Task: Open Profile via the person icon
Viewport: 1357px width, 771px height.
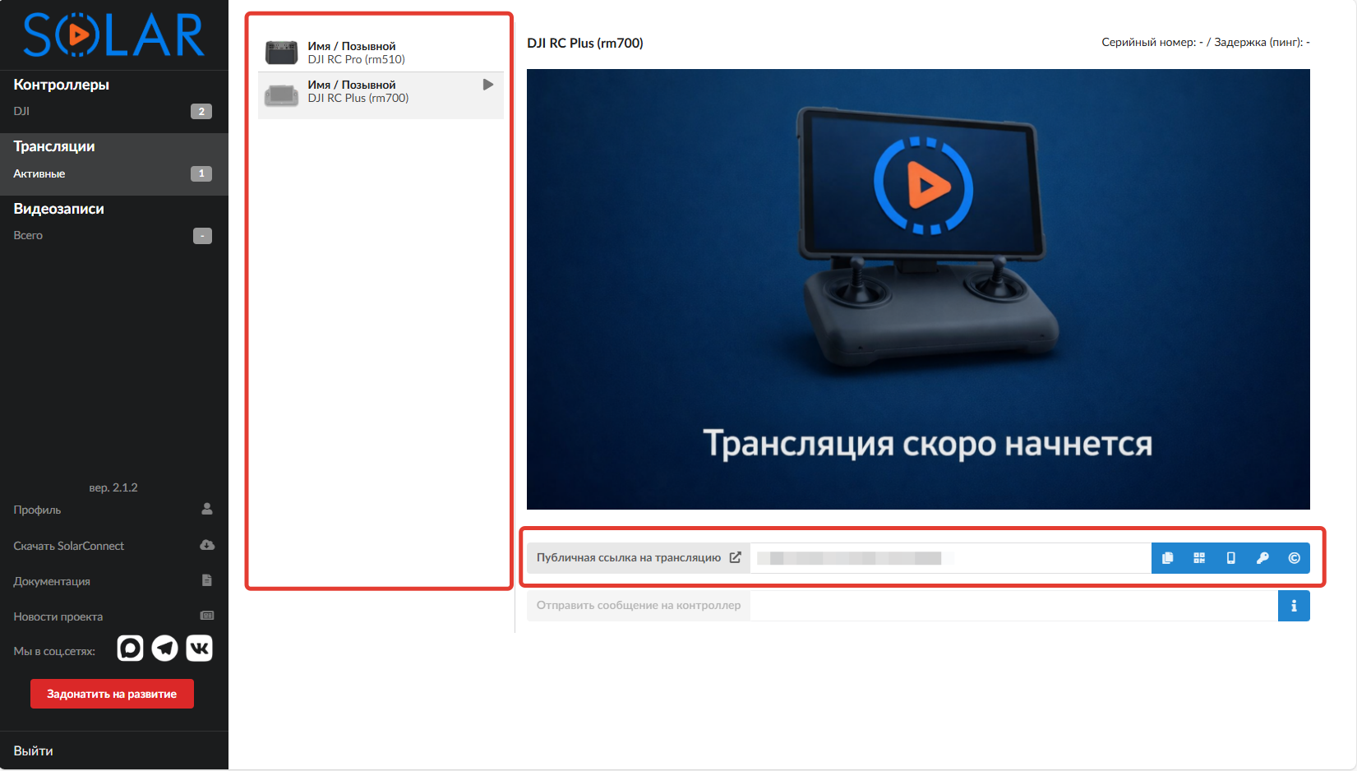Action: [207, 509]
